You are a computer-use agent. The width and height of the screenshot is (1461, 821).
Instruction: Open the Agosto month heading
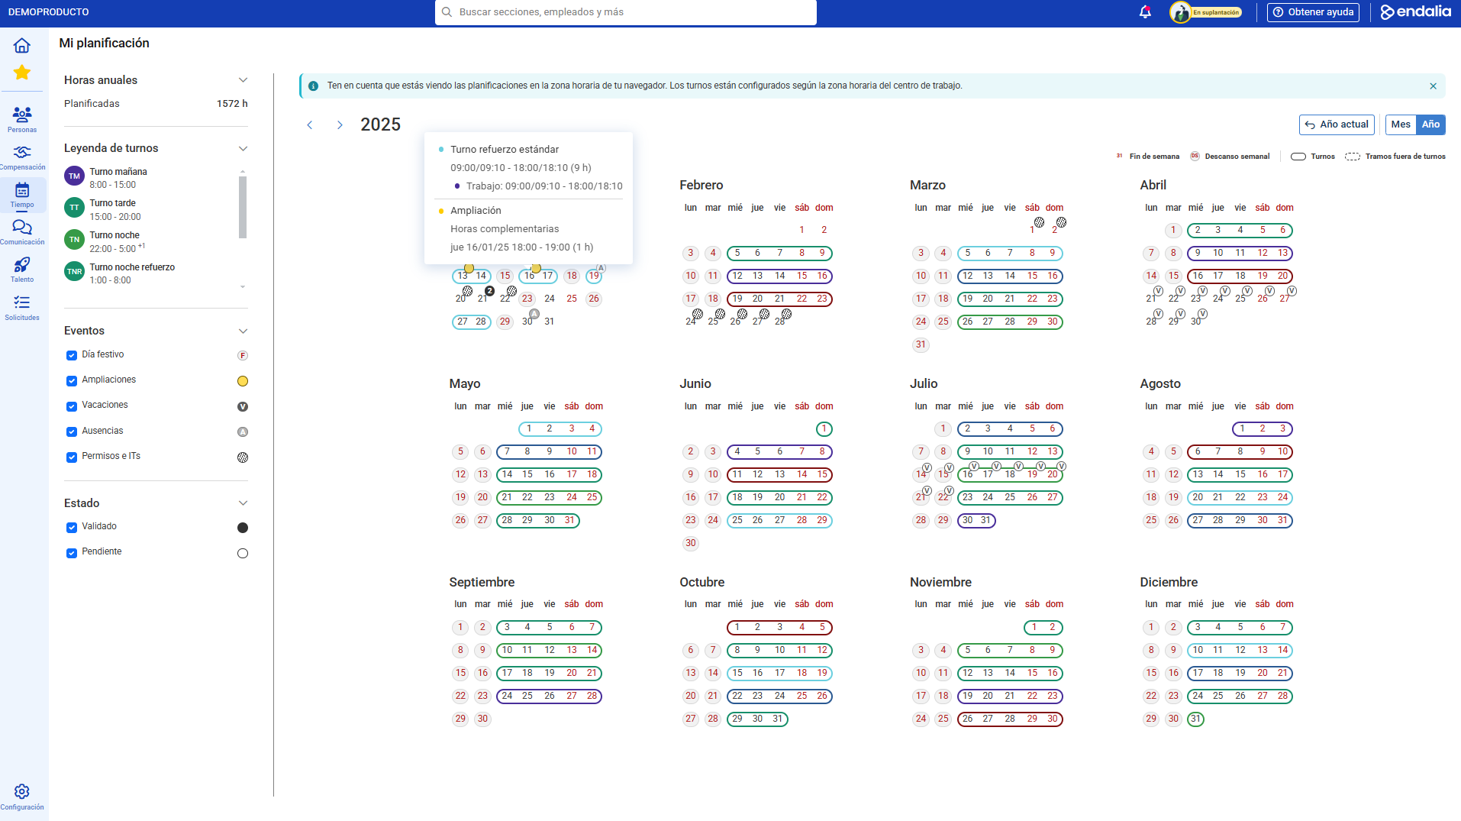[x=1160, y=384]
